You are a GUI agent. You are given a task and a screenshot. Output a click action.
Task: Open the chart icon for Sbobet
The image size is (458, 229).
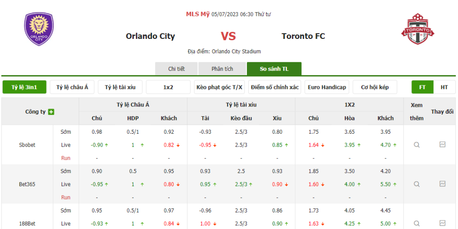(442, 144)
